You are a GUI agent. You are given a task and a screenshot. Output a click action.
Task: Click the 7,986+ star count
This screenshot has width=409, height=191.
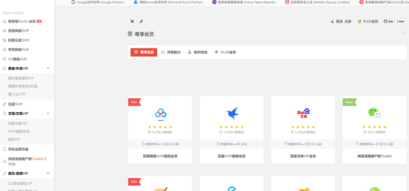point(401,21)
